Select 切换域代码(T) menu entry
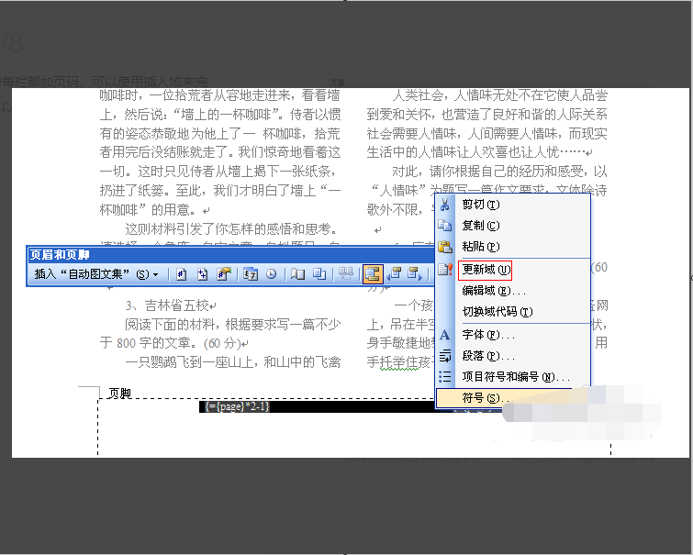Viewport: 693px width, 555px height. 513,312
